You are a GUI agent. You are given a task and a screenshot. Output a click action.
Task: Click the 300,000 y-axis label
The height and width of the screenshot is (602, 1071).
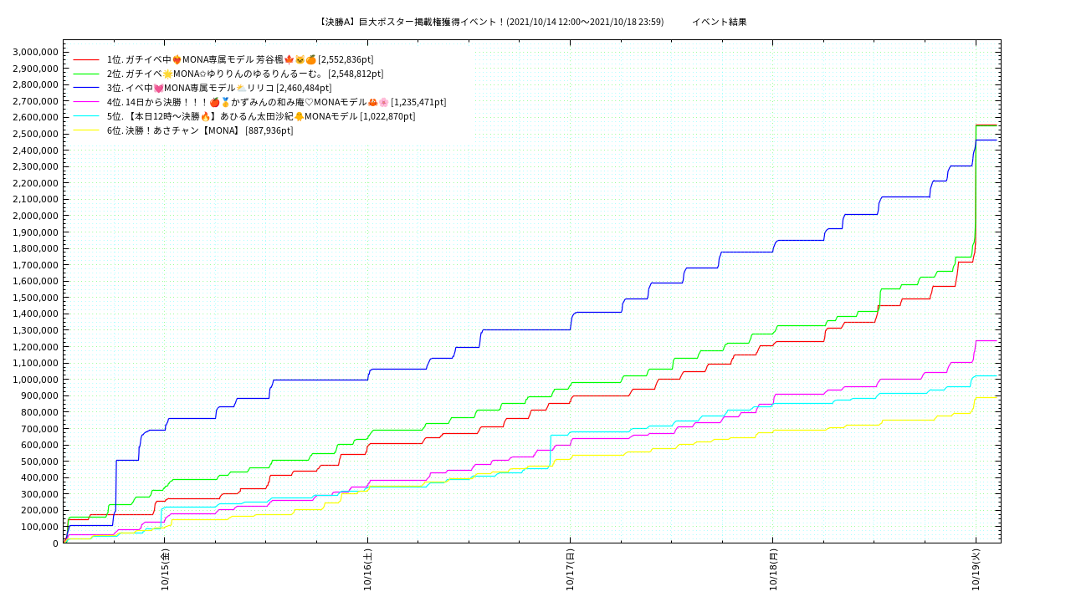click(x=41, y=494)
